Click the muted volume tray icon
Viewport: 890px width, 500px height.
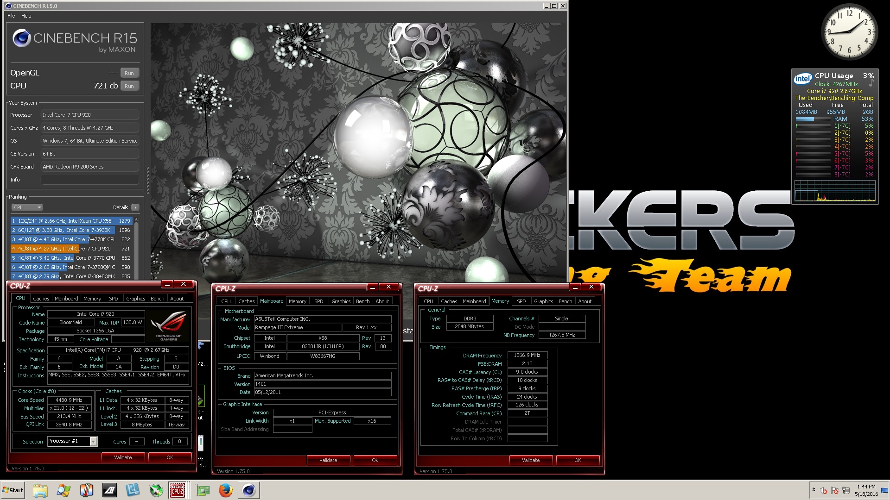(x=824, y=490)
